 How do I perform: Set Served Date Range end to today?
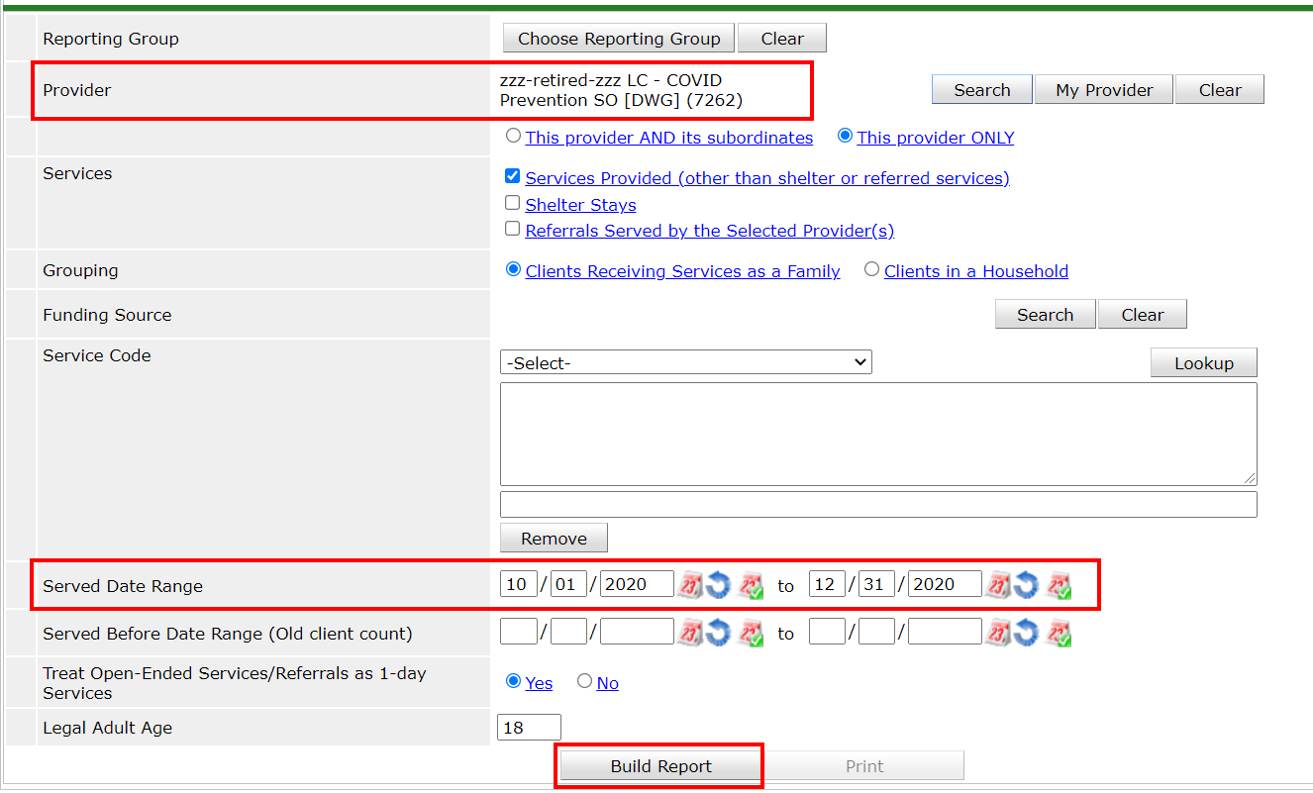click(x=1060, y=585)
